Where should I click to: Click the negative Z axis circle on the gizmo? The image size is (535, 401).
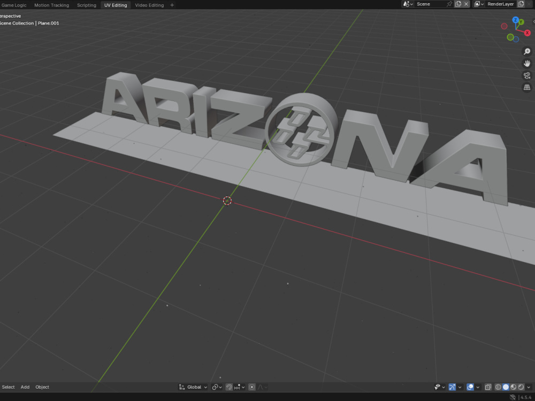coord(516,39)
